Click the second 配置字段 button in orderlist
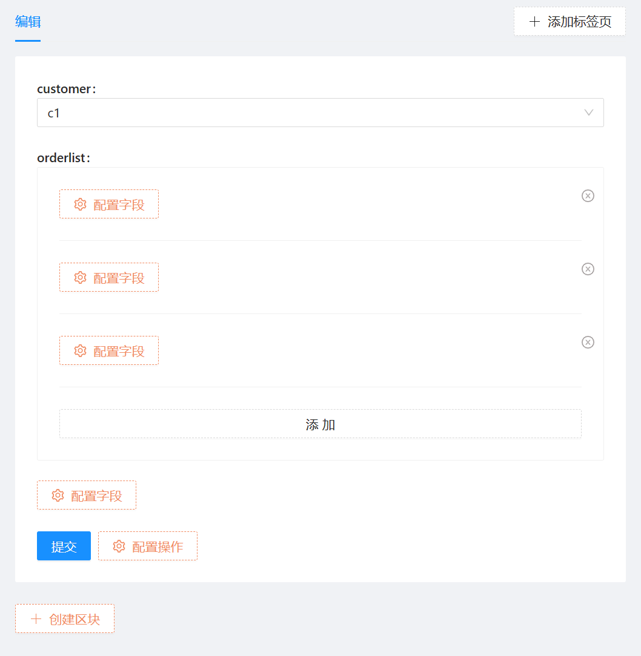This screenshot has width=641, height=656. pyautogui.click(x=109, y=277)
